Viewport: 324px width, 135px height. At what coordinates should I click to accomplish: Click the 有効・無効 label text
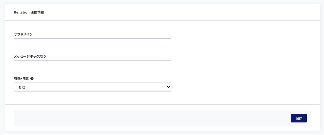pyautogui.click(x=22, y=79)
